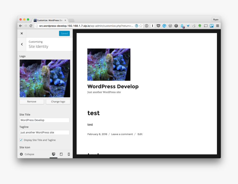Select the Customize: WordPress browser tab
Image resolution: width=238 pixels, height=184 pixels.
(49, 20)
